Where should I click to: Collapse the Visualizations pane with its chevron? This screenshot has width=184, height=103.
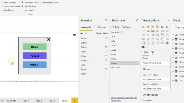click(168, 20)
